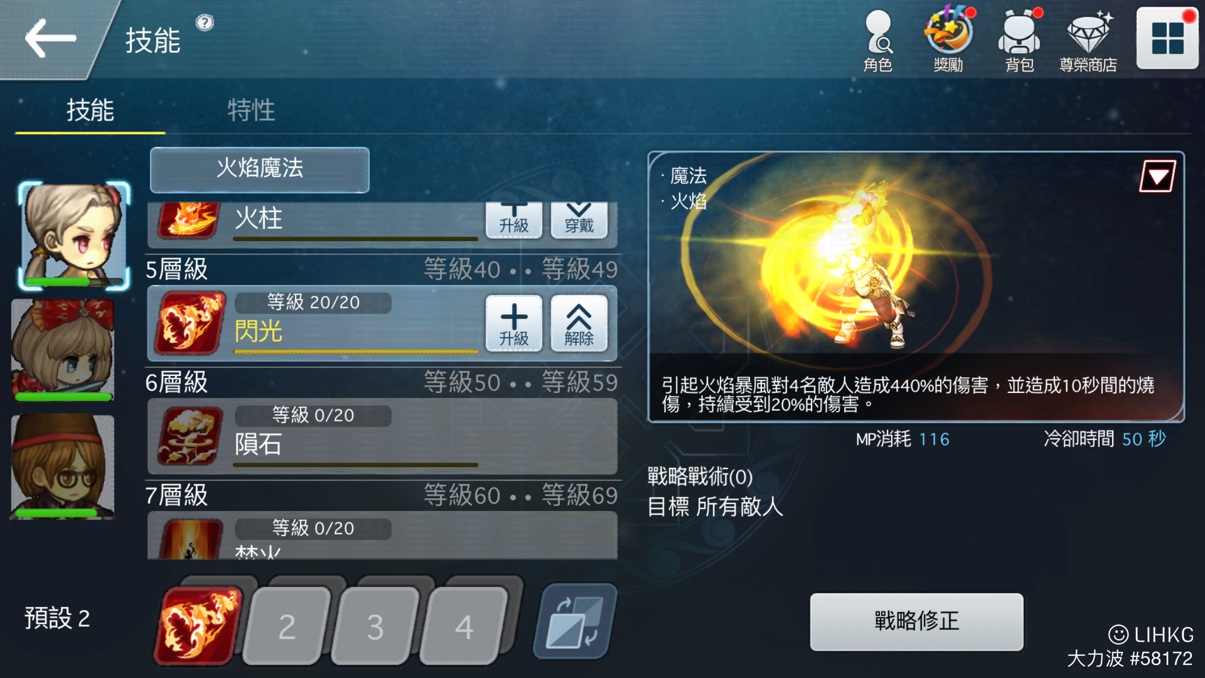Select the gray-haired character portrait

pyautogui.click(x=74, y=236)
